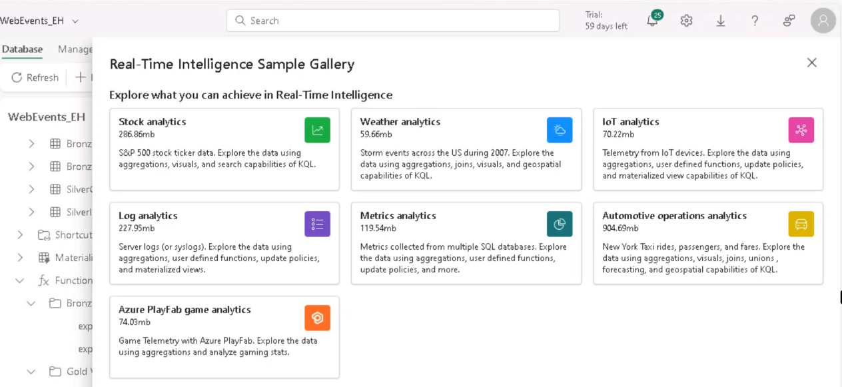
Task: Click the pink IoT analytics network icon
Action: 801,130
